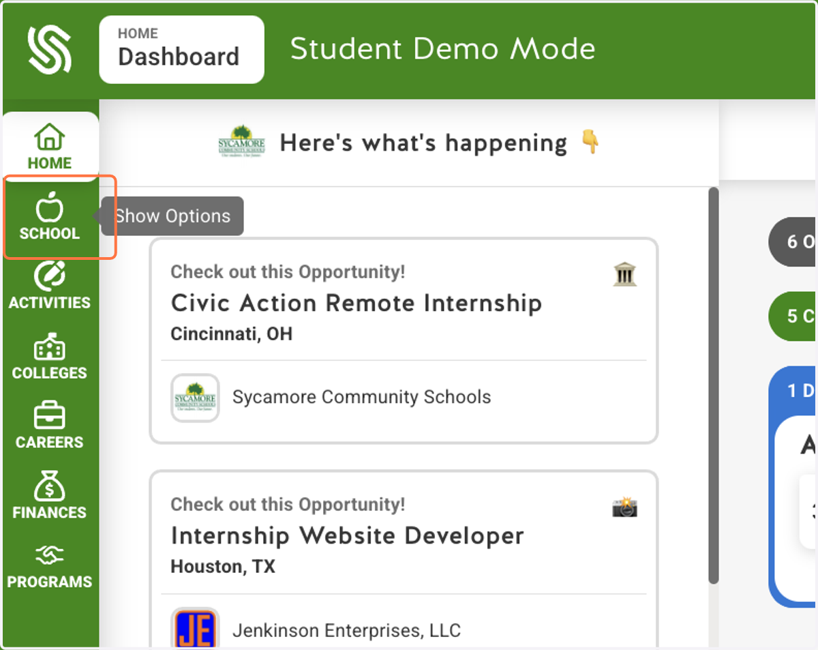Click the feed's vertical scrollbar
818x650 pixels.
click(714, 386)
